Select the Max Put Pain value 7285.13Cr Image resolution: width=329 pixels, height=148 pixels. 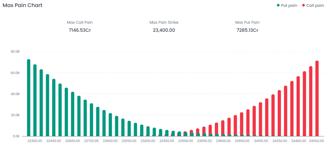247,30
